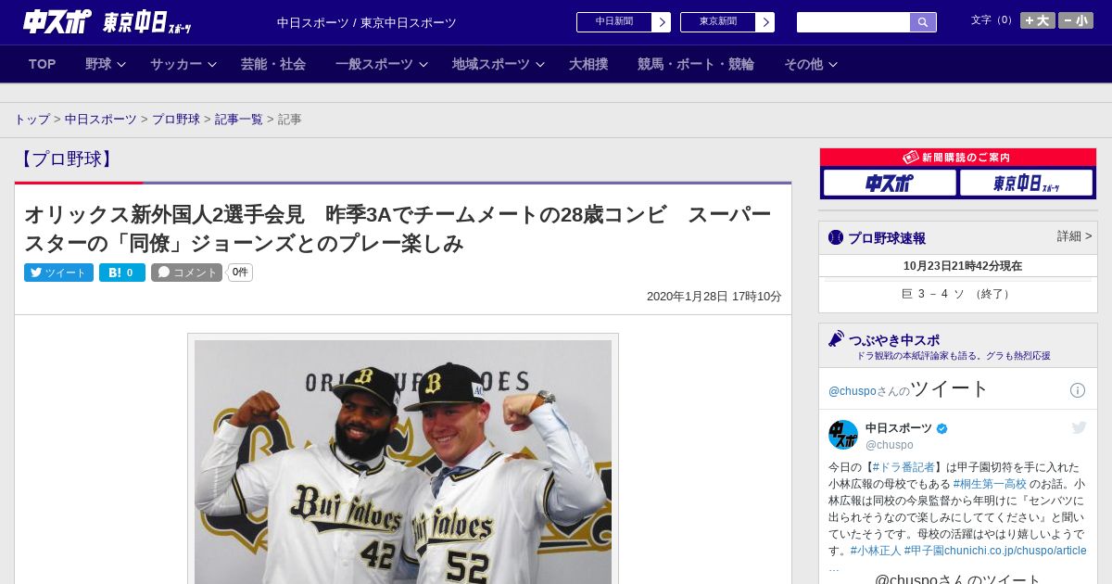Expand the サッカー menu
The image size is (1112, 584).
(x=183, y=64)
